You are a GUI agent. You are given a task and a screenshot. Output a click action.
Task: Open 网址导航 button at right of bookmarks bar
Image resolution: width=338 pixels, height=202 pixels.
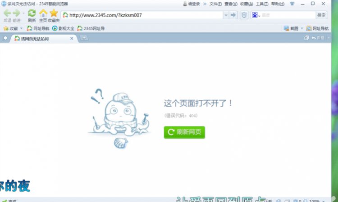(x=317, y=28)
